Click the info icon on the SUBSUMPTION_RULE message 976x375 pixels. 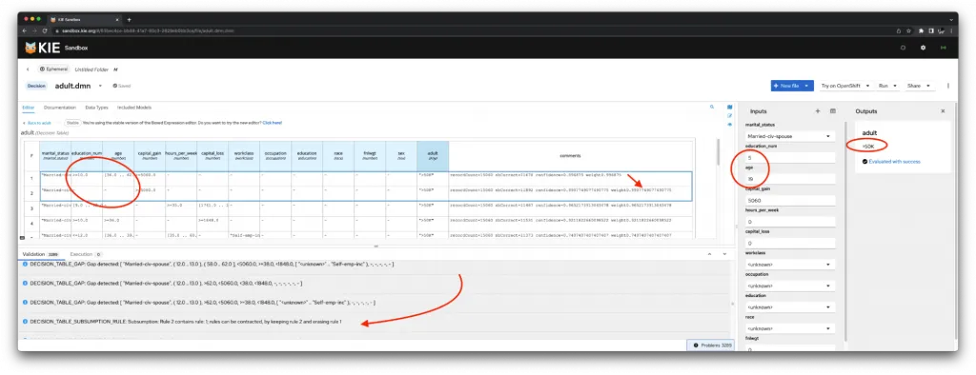pos(25,322)
